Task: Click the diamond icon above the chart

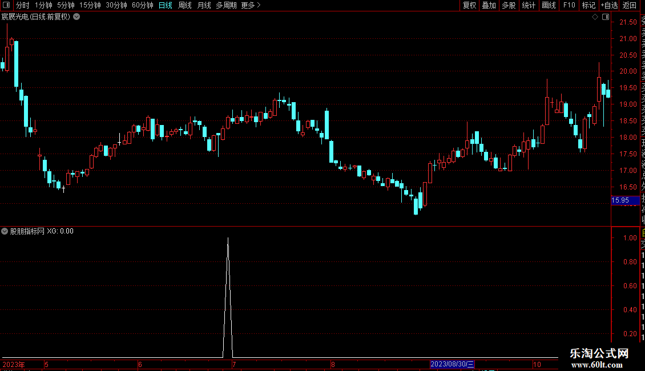Action: click(x=595, y=17)
